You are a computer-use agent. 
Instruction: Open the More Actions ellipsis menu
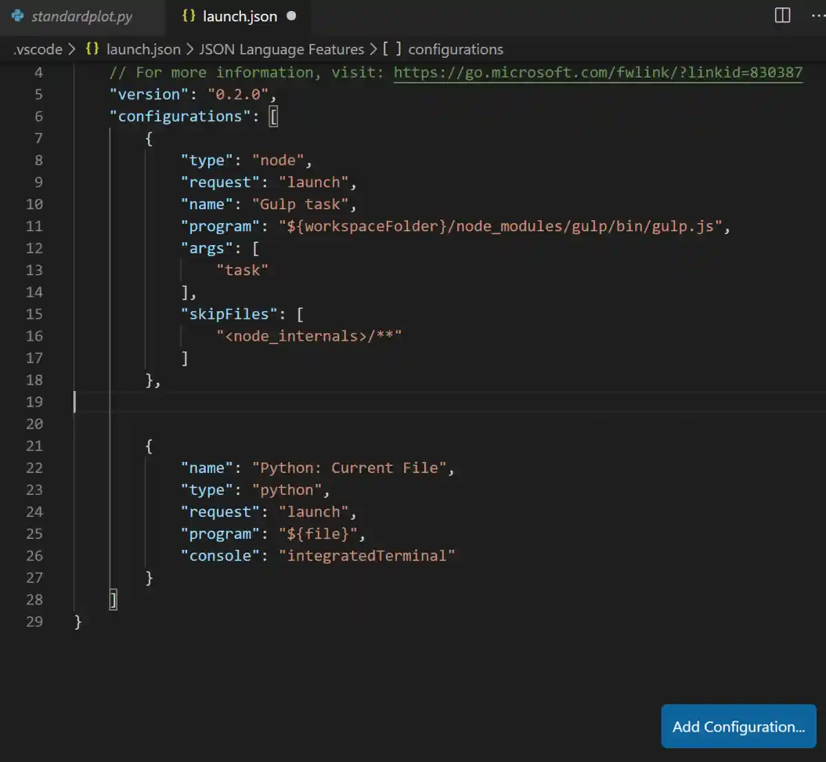[817, 16]
